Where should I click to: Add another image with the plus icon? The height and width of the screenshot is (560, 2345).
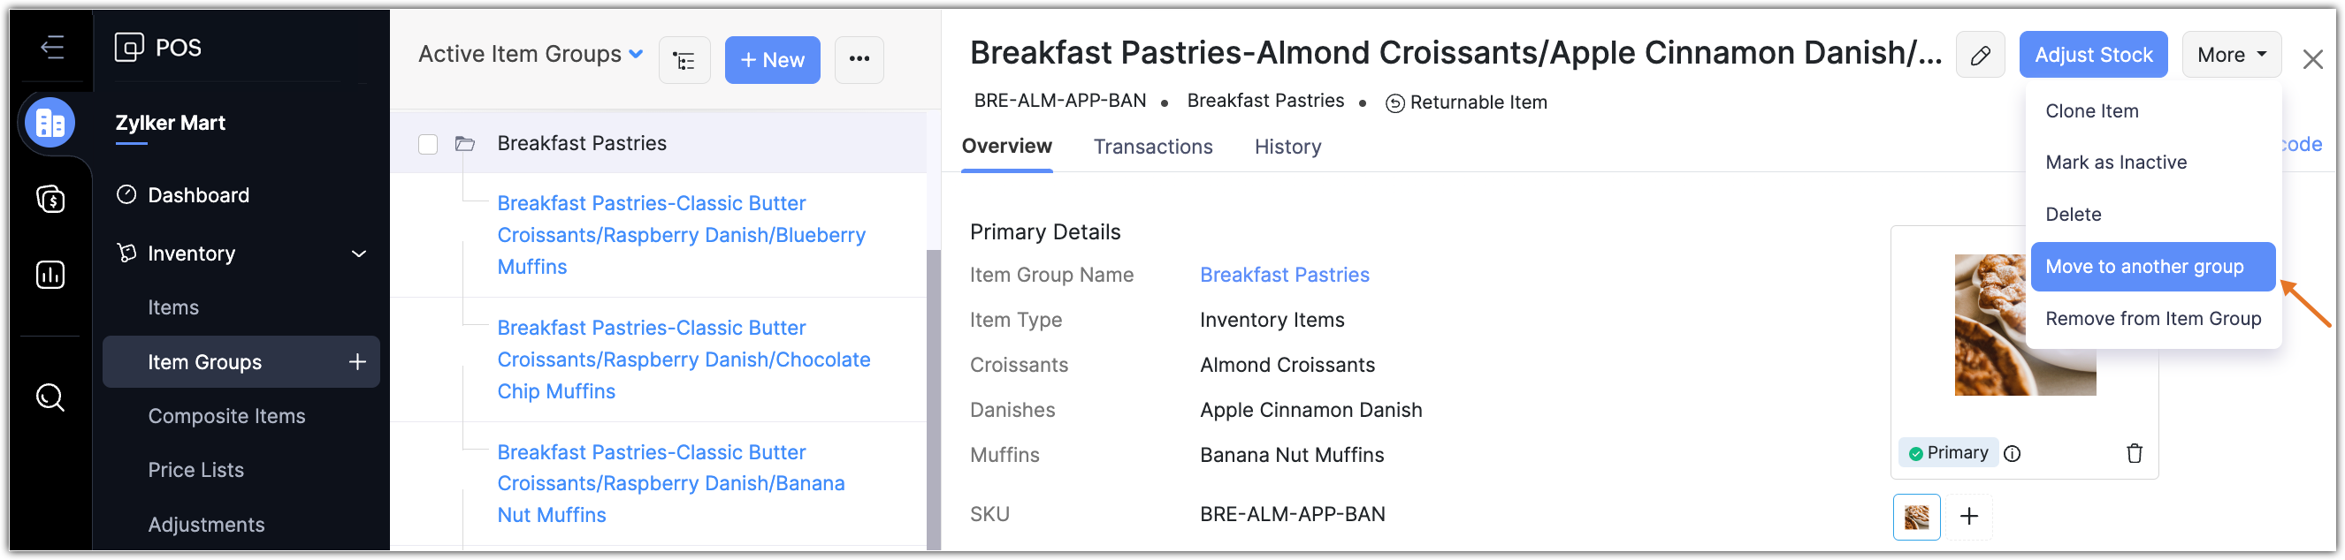click(1969, 517)
